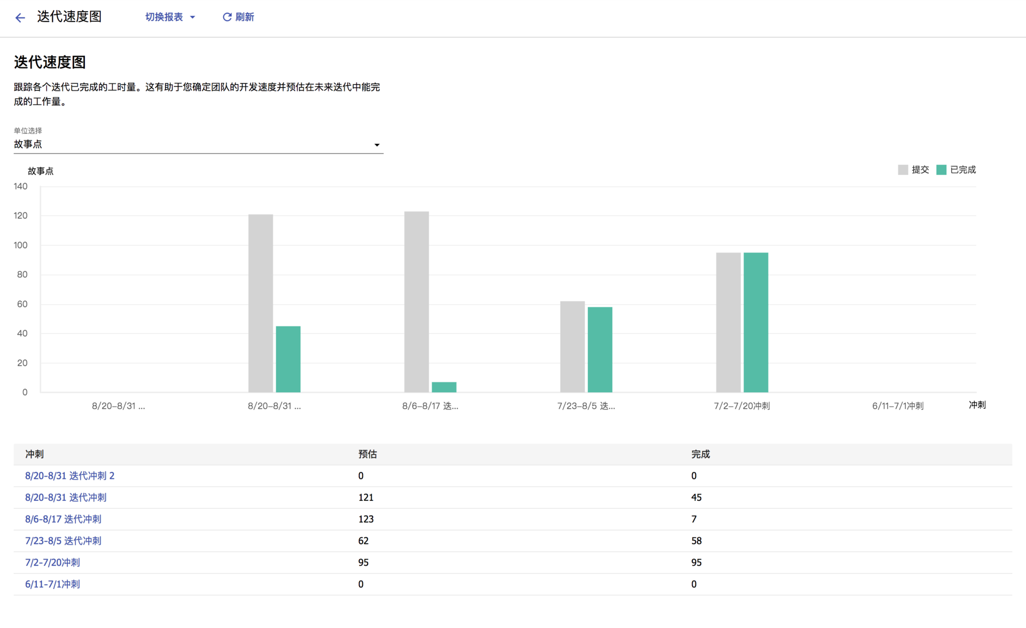Open the 切换报表 dropdown menu
1026x628 pixels.
click(x=170, y=17)
